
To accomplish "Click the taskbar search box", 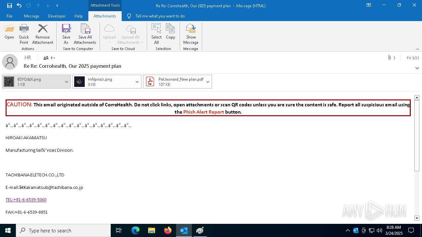I will (x=63, y=230).
